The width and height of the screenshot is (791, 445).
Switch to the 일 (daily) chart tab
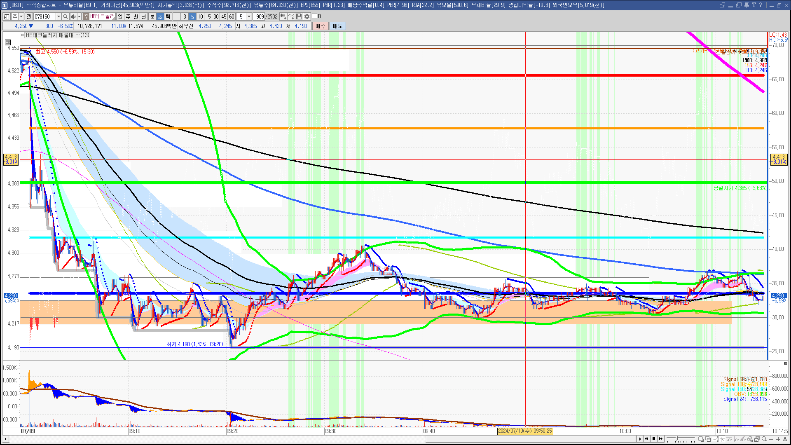[x=120, y=16]
